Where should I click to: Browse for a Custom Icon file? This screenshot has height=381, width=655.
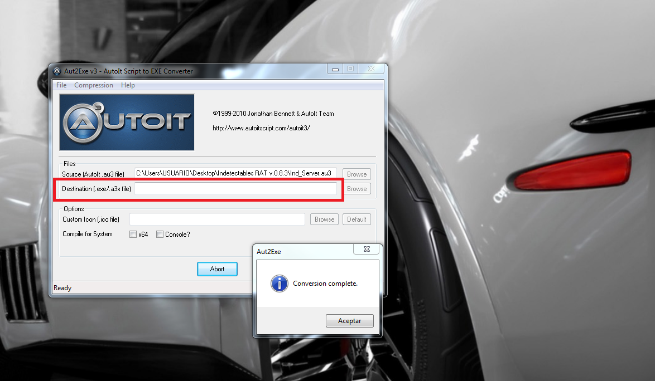[325, 219]
